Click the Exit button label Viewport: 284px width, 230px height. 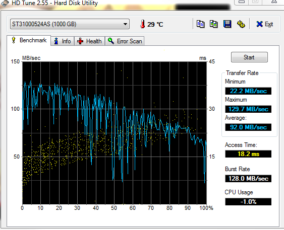pyautogui.click(x=269, y=24)
